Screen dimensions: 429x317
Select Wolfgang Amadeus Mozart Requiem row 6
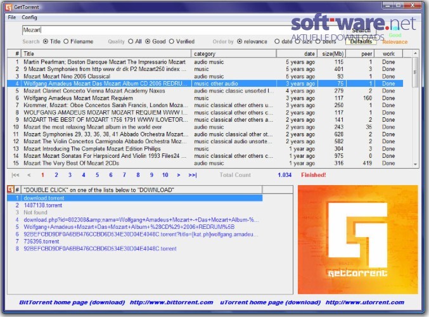[x=205, y=98]
